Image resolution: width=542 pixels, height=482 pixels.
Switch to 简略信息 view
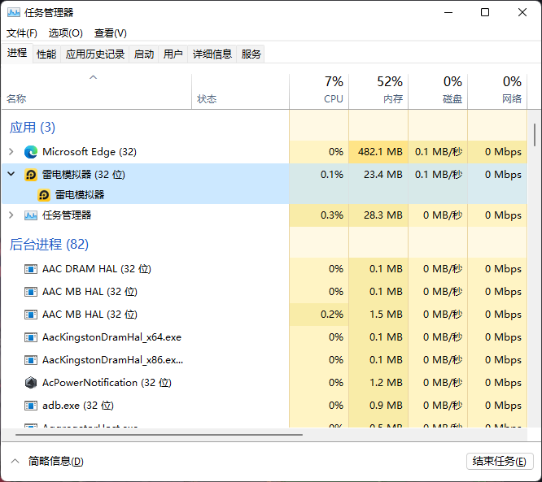click(47, 461)
